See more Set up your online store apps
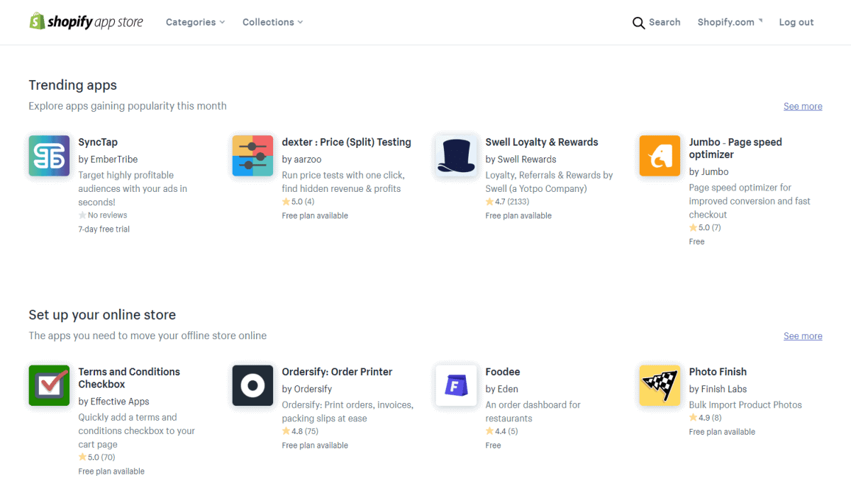The image size is (851, 495). click(x=803, y=336)
